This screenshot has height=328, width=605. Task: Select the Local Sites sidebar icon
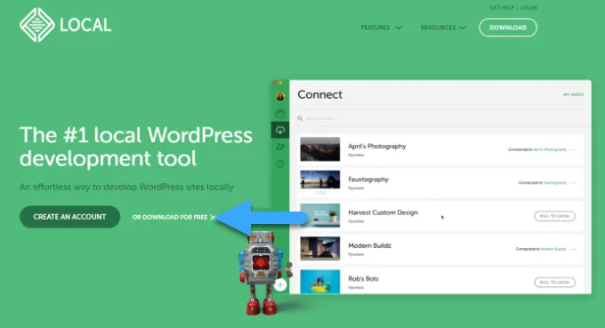[280, 113]
